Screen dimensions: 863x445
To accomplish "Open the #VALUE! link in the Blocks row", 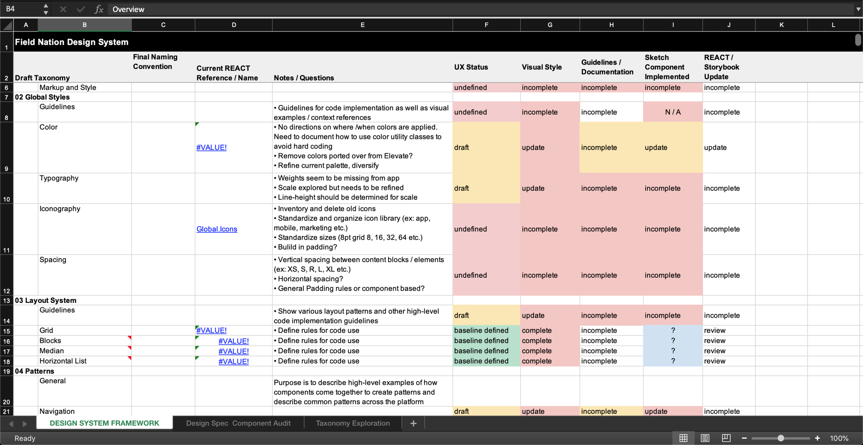I will point(234,341).
